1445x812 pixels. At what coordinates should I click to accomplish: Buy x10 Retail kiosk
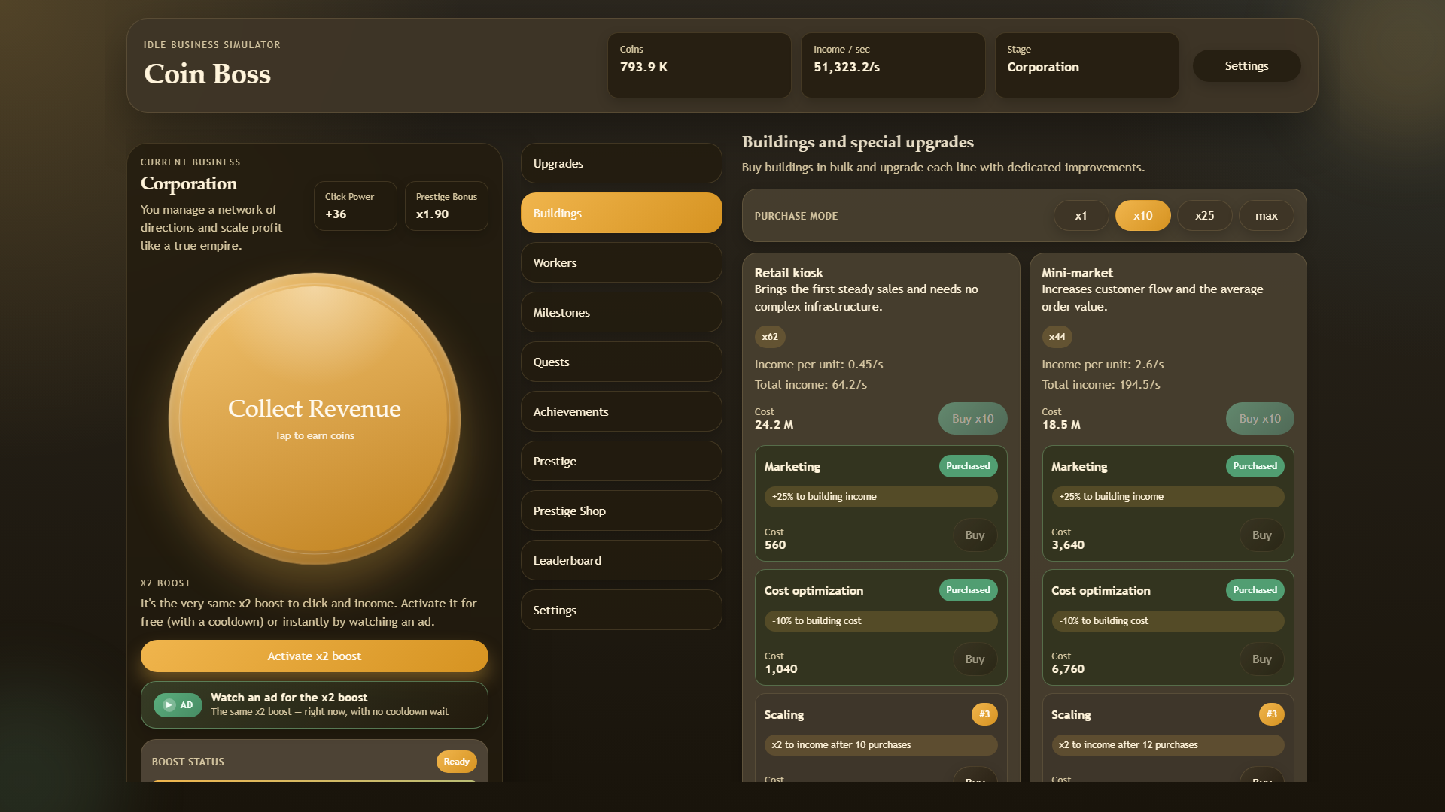972,419
